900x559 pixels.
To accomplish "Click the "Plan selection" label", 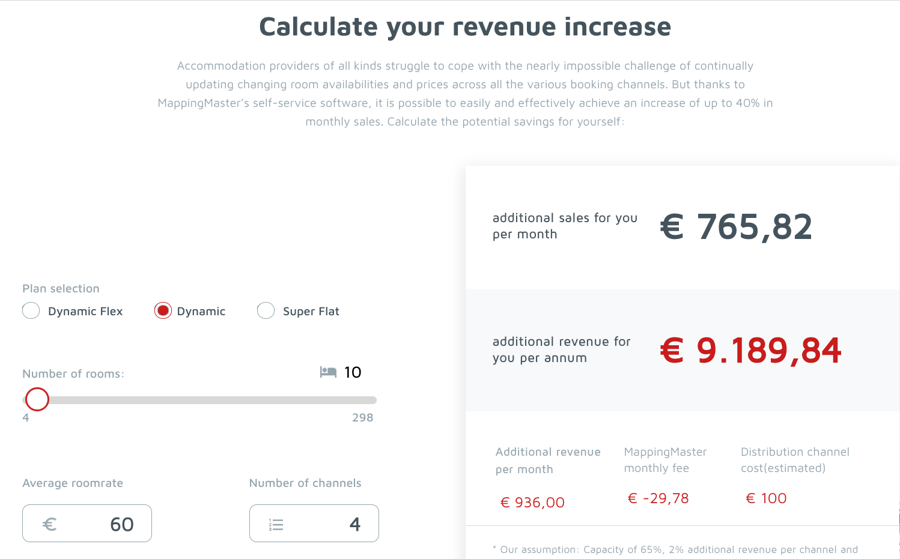I will pyautogui.click(x=61, y=288).
